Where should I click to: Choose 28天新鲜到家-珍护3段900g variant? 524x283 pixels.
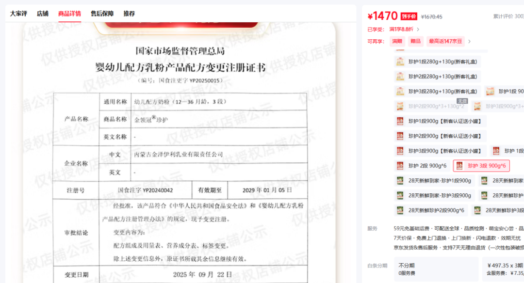435,195
